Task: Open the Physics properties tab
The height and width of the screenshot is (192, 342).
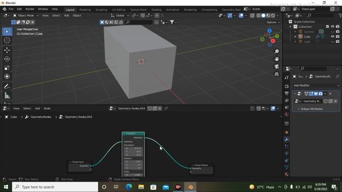Action: 286,153
